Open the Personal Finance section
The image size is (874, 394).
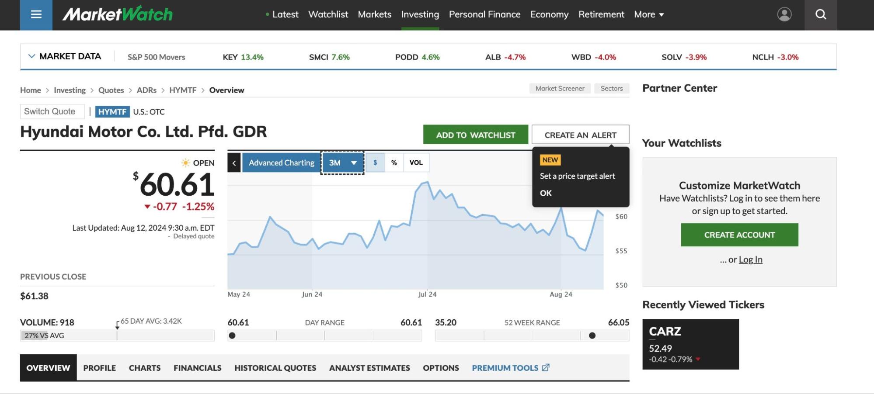tap(485, 14)
